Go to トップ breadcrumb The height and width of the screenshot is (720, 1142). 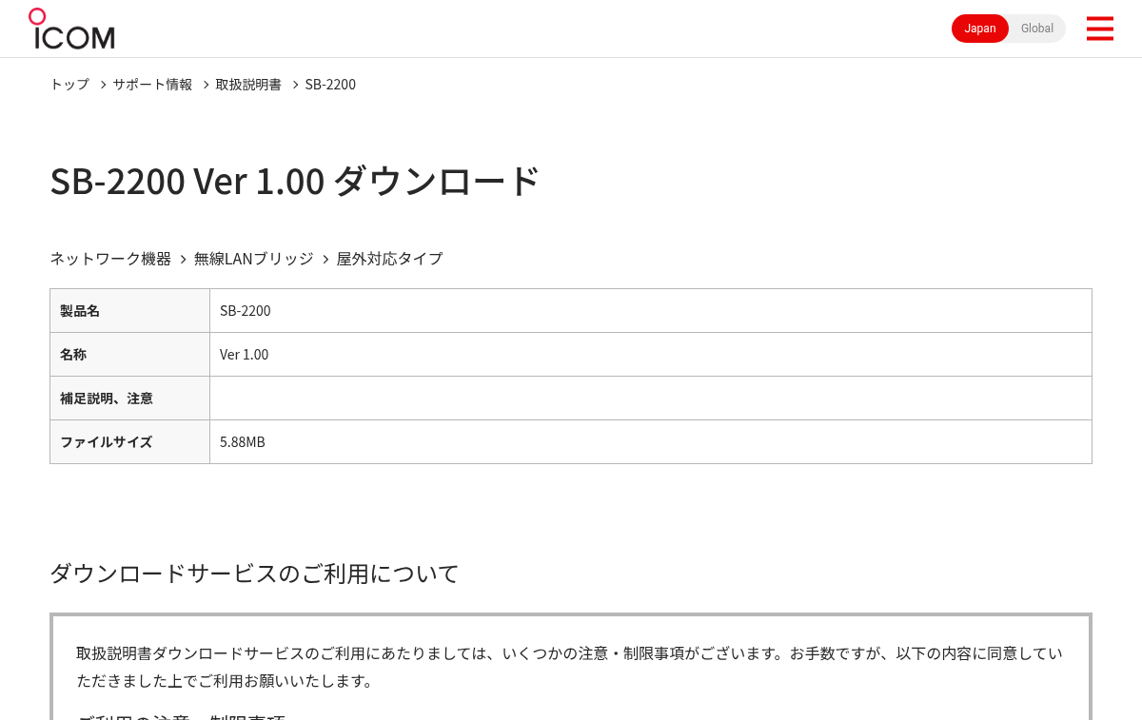(x=69, y=85)
